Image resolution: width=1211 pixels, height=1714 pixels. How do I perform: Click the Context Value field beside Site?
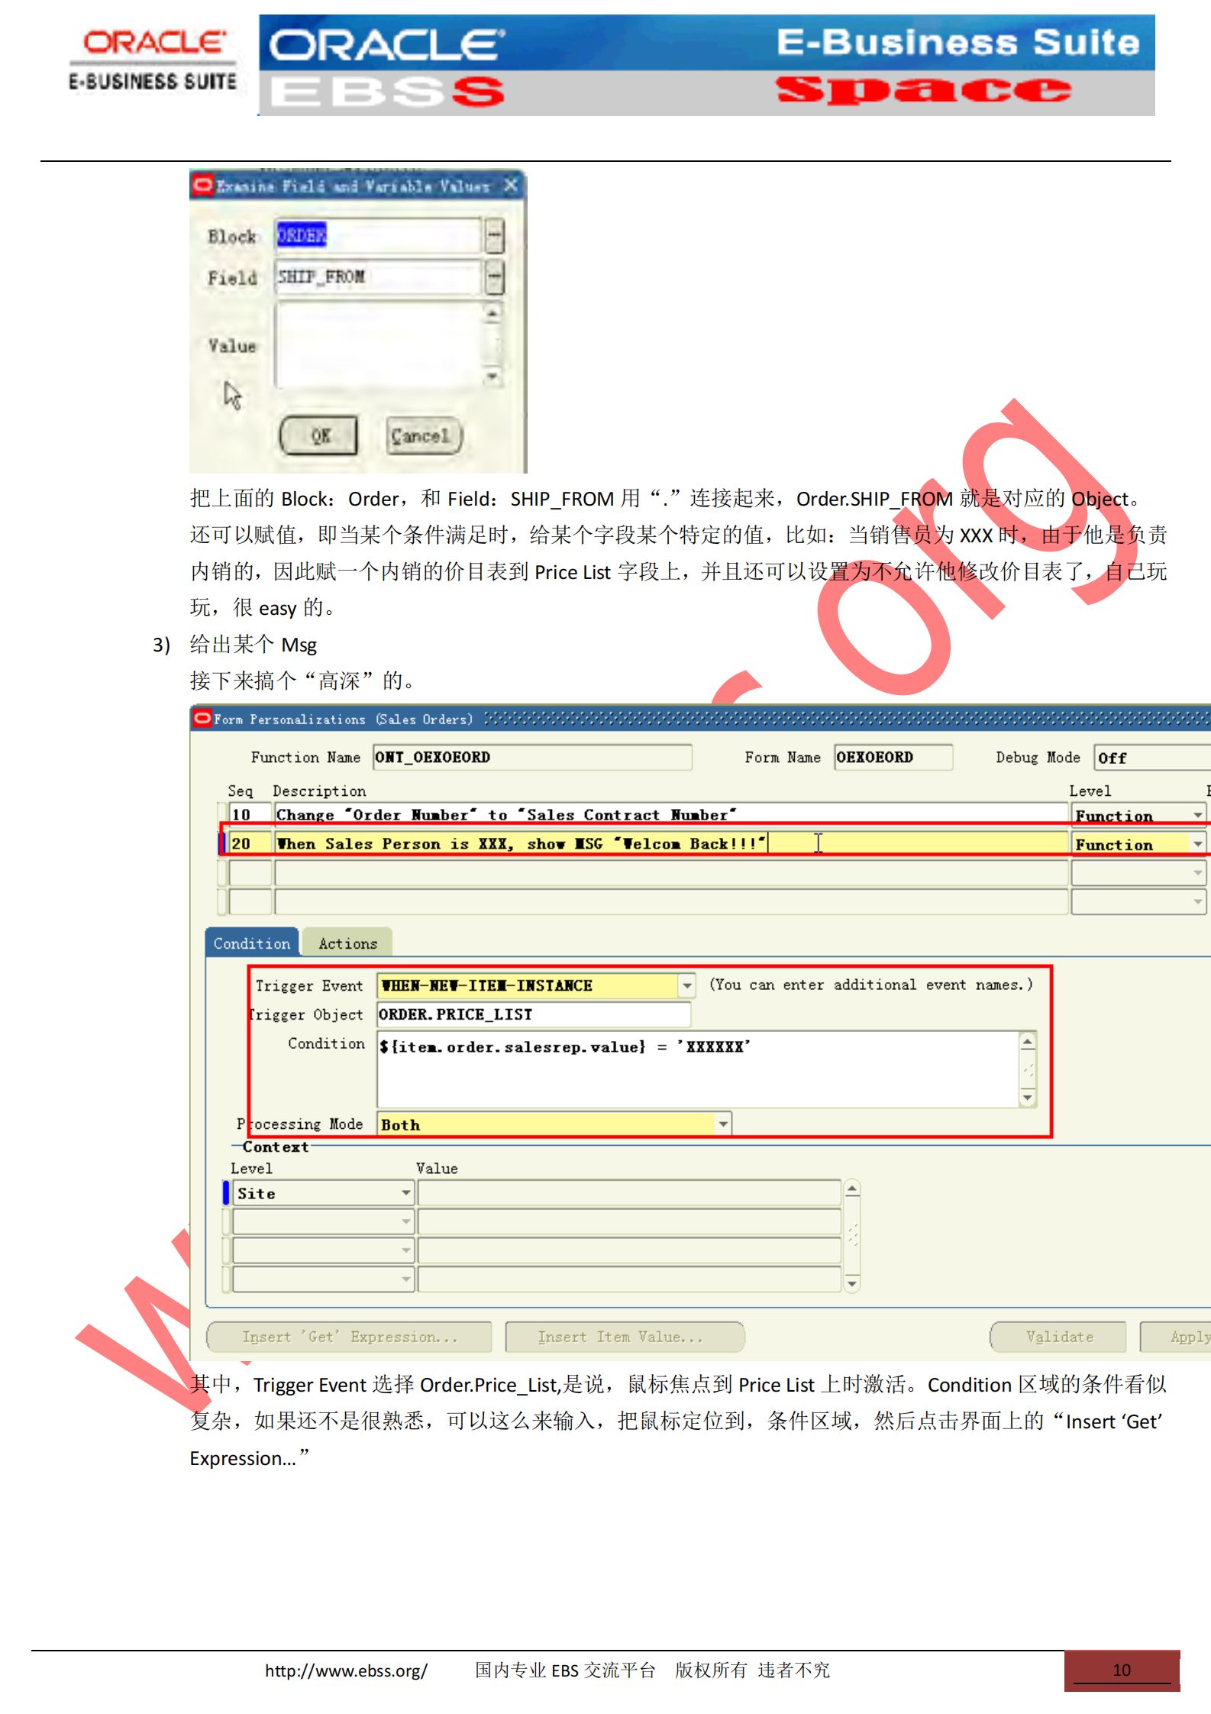coord(629,1193)
